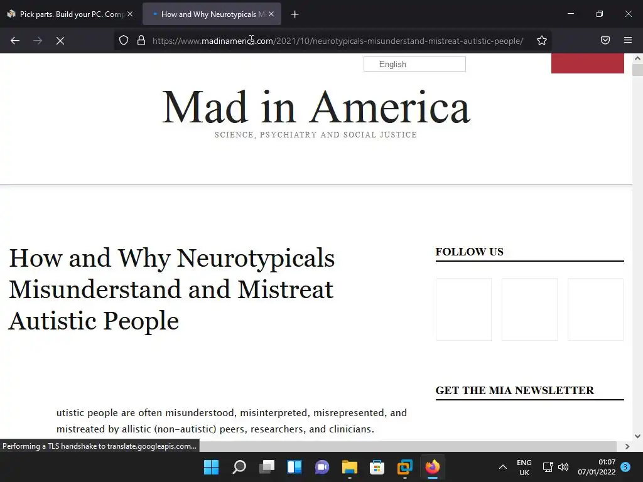Bookmark this page with star icon
This screenshot has width=643, height=482.
(542, 41)
